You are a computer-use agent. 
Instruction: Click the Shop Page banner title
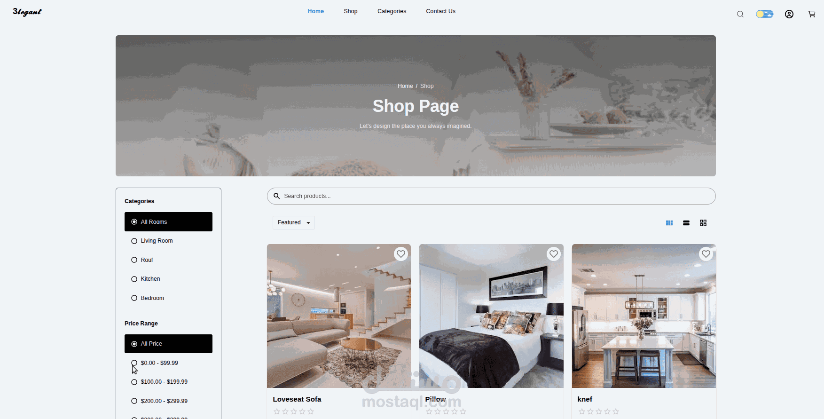416,106
